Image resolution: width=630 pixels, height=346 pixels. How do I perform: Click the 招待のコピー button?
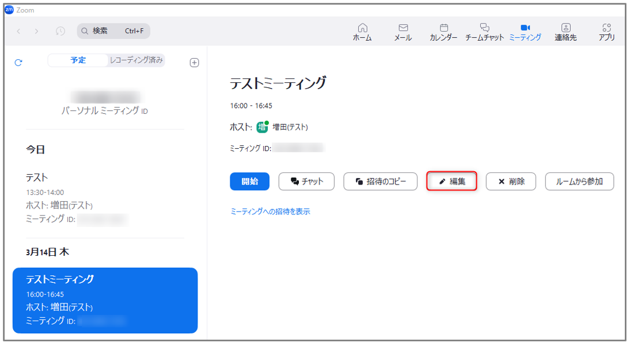point(381,181)
